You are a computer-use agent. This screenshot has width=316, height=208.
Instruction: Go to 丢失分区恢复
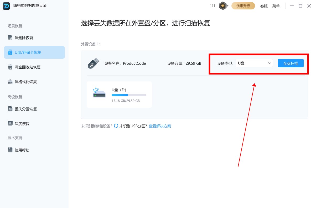(34, 109)
